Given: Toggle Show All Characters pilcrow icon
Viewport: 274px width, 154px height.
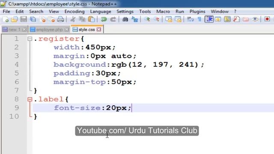Looking at the screenshot, I should [200, 19].
